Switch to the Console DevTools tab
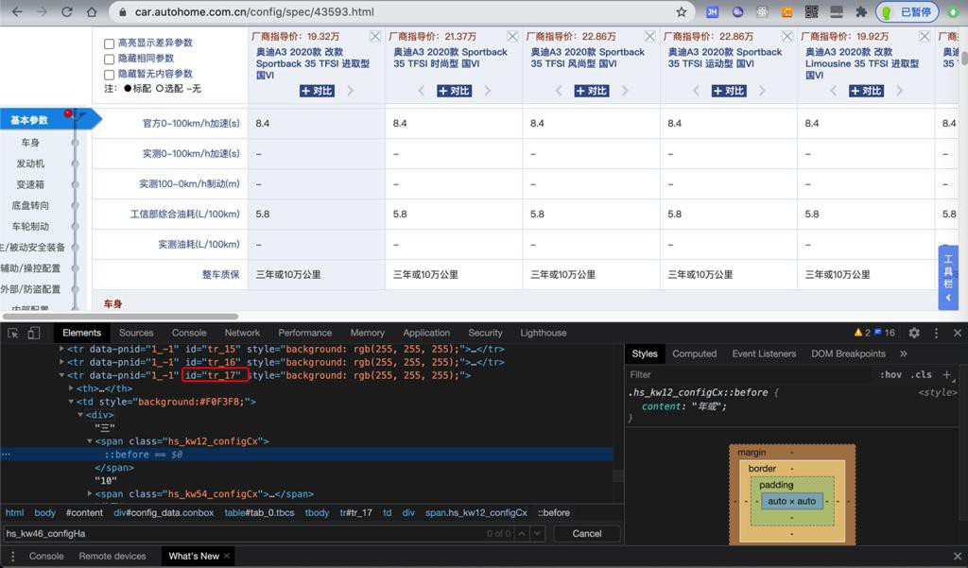Image resolution: width=968 pixels, height=568 pixels. 189,333
